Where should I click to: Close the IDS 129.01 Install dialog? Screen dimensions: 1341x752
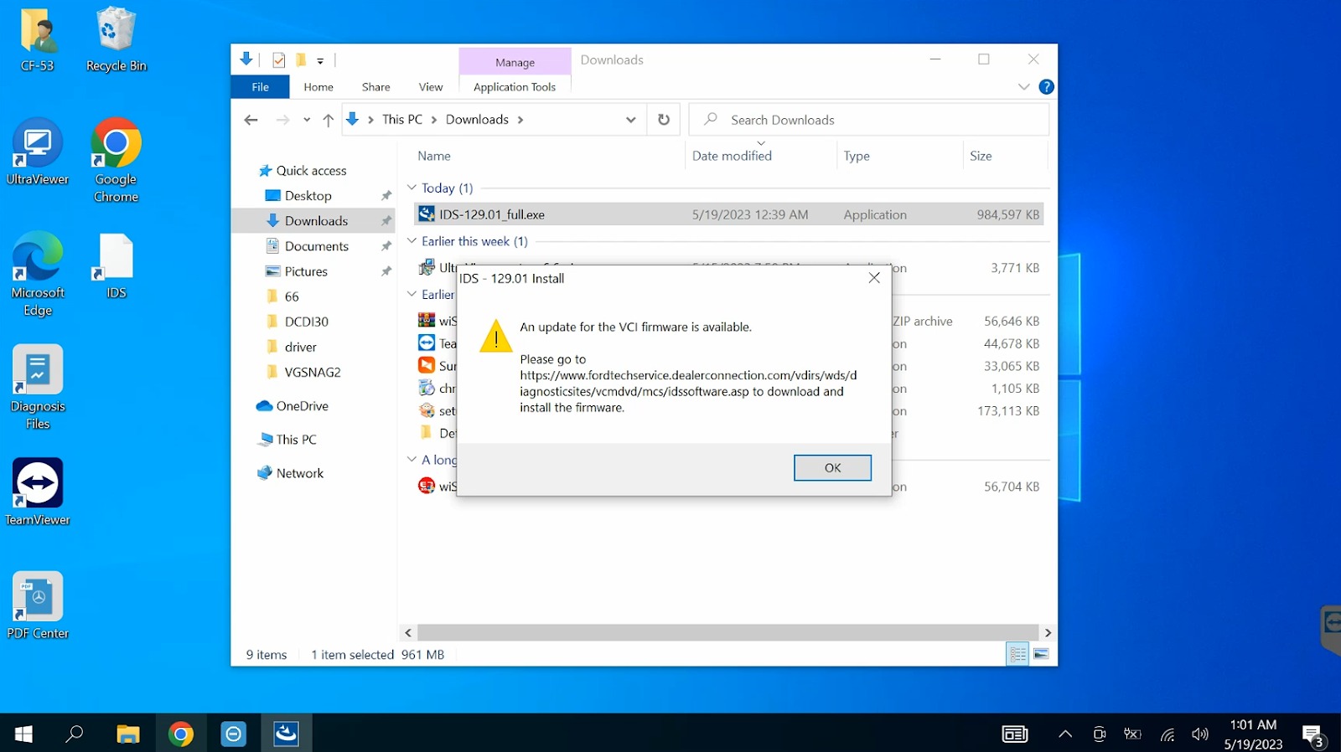[x=874, y=278]
